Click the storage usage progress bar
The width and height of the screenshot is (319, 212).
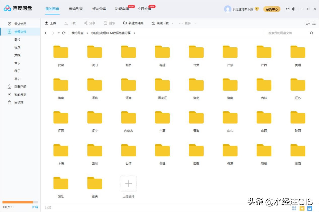click(20, 202)
